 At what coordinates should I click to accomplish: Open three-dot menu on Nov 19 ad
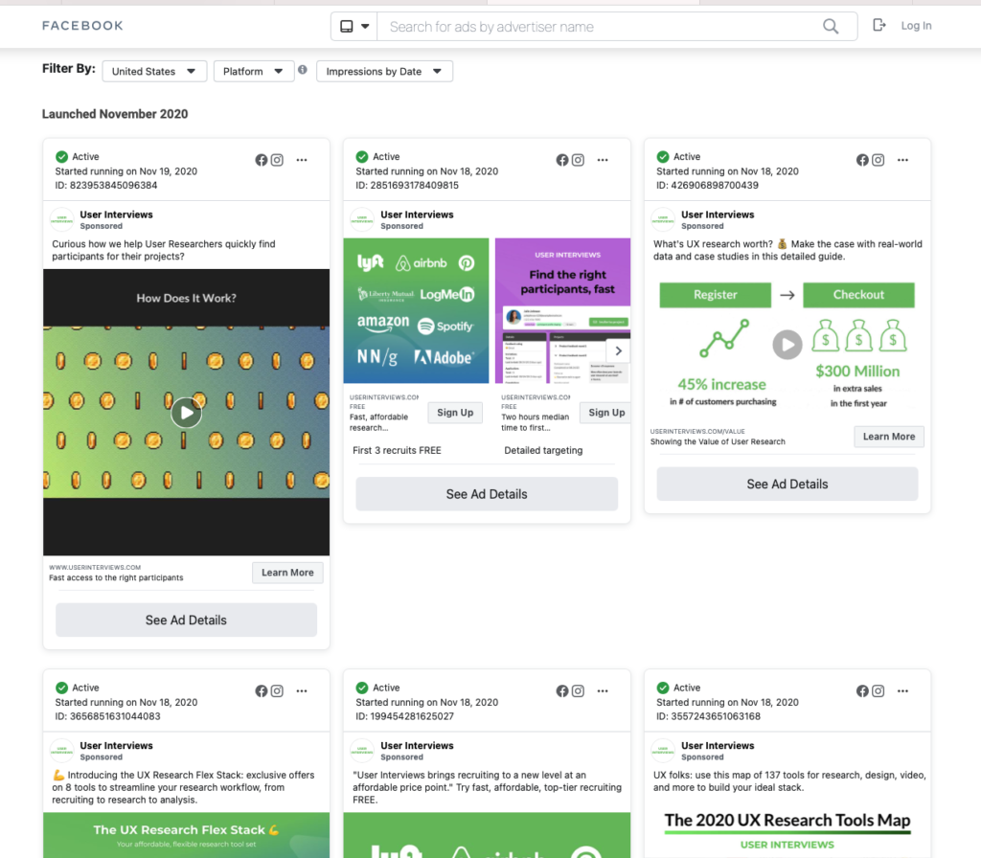click(x=302, y=160)
